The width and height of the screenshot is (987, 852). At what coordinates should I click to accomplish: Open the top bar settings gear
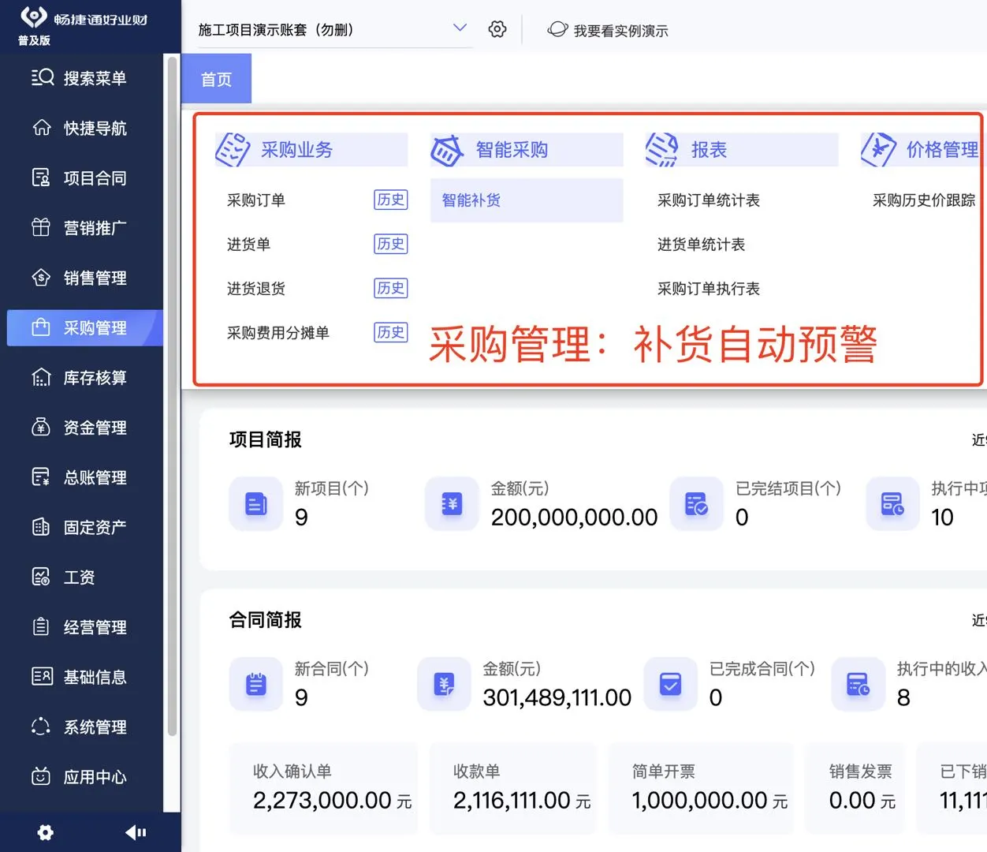497,28
